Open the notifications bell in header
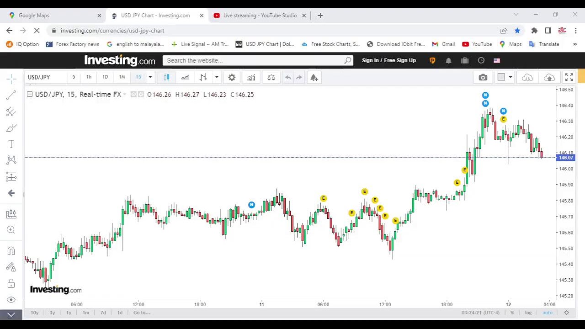This screenshot has height=329, width=585. tap(448, 60)
